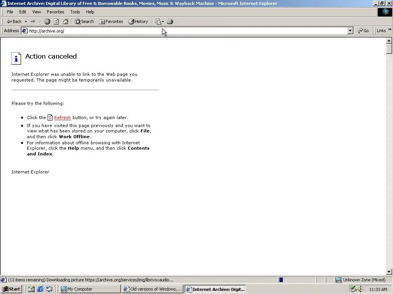Click the toolbar Refresh icon
The image size is (393, 294).
point(56,21)
